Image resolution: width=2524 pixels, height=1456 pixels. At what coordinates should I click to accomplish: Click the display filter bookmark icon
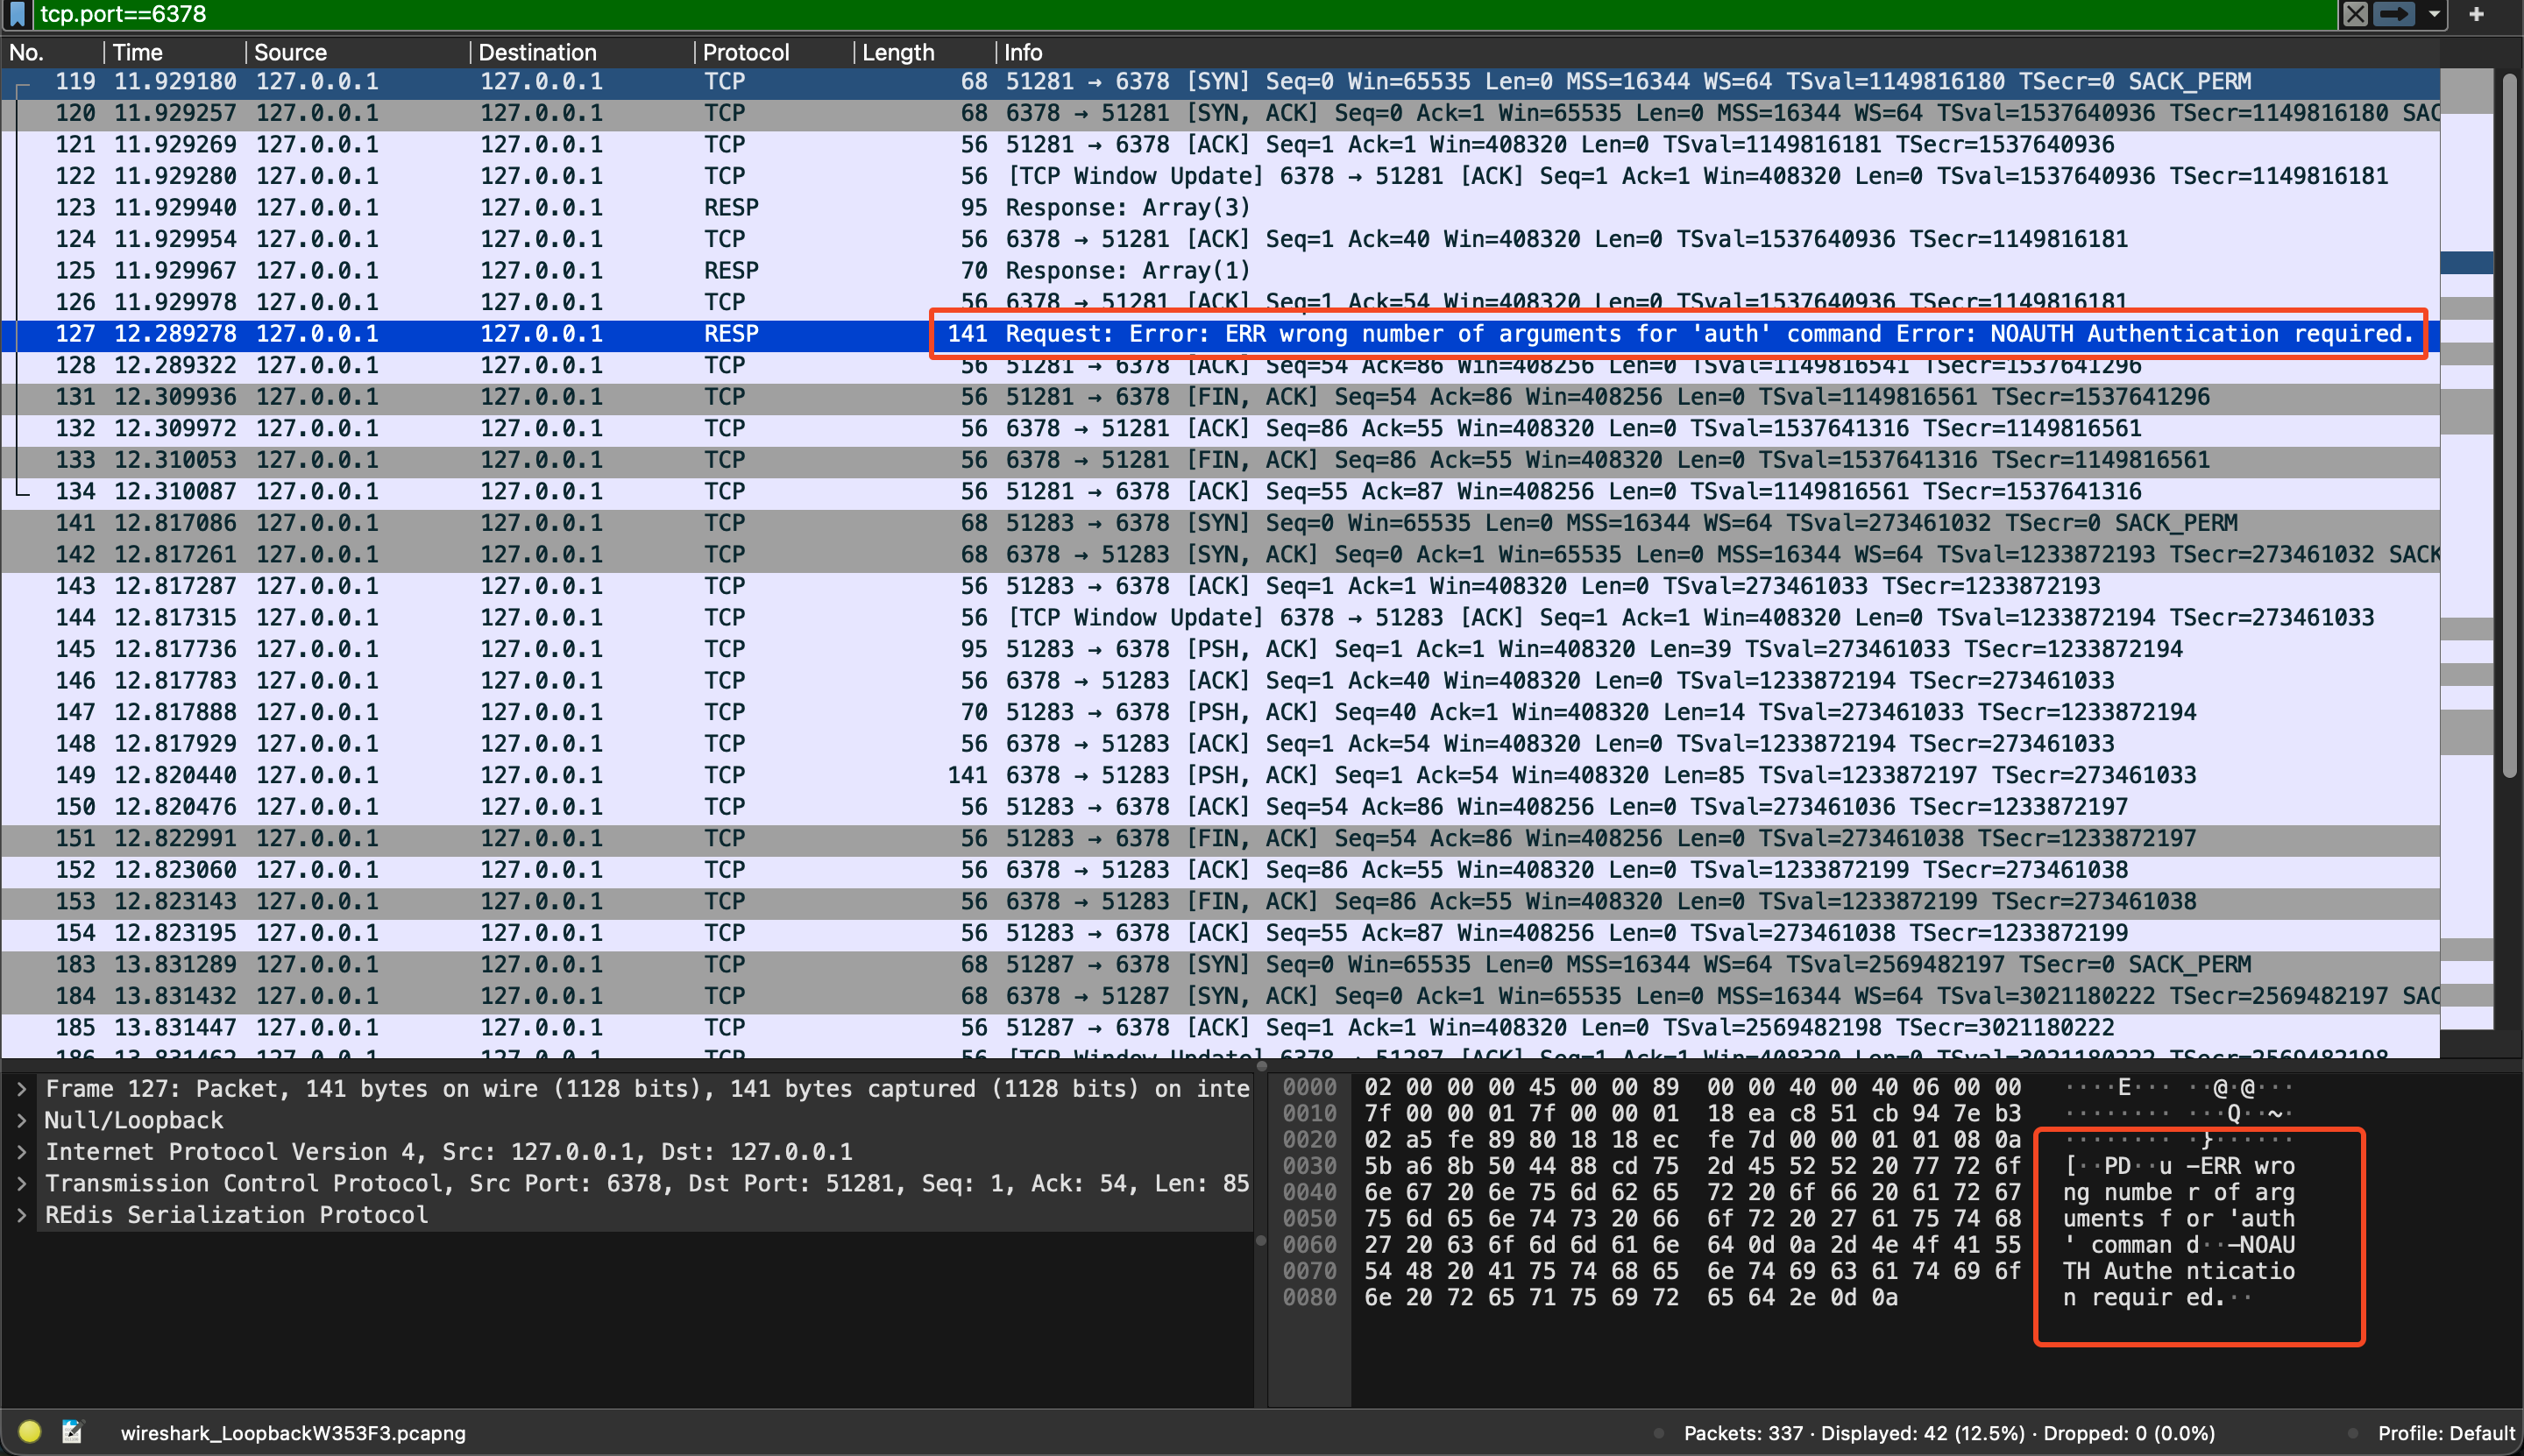tap(16, 14)
